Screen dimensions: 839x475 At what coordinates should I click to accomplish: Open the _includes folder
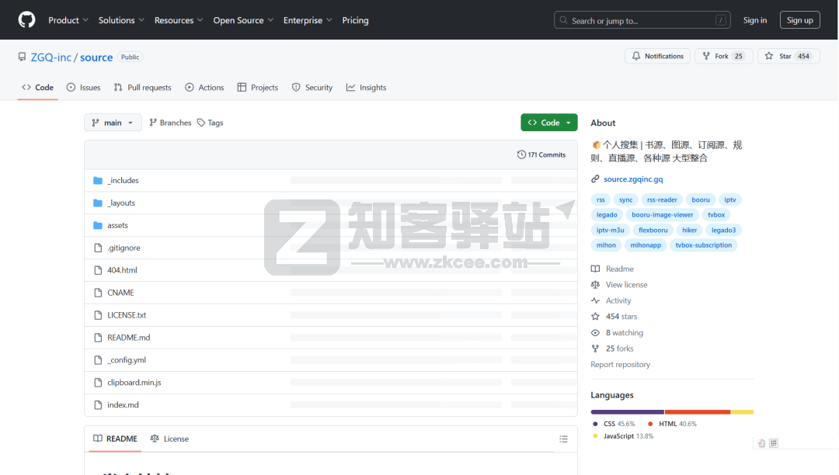(x=123, y=181)
